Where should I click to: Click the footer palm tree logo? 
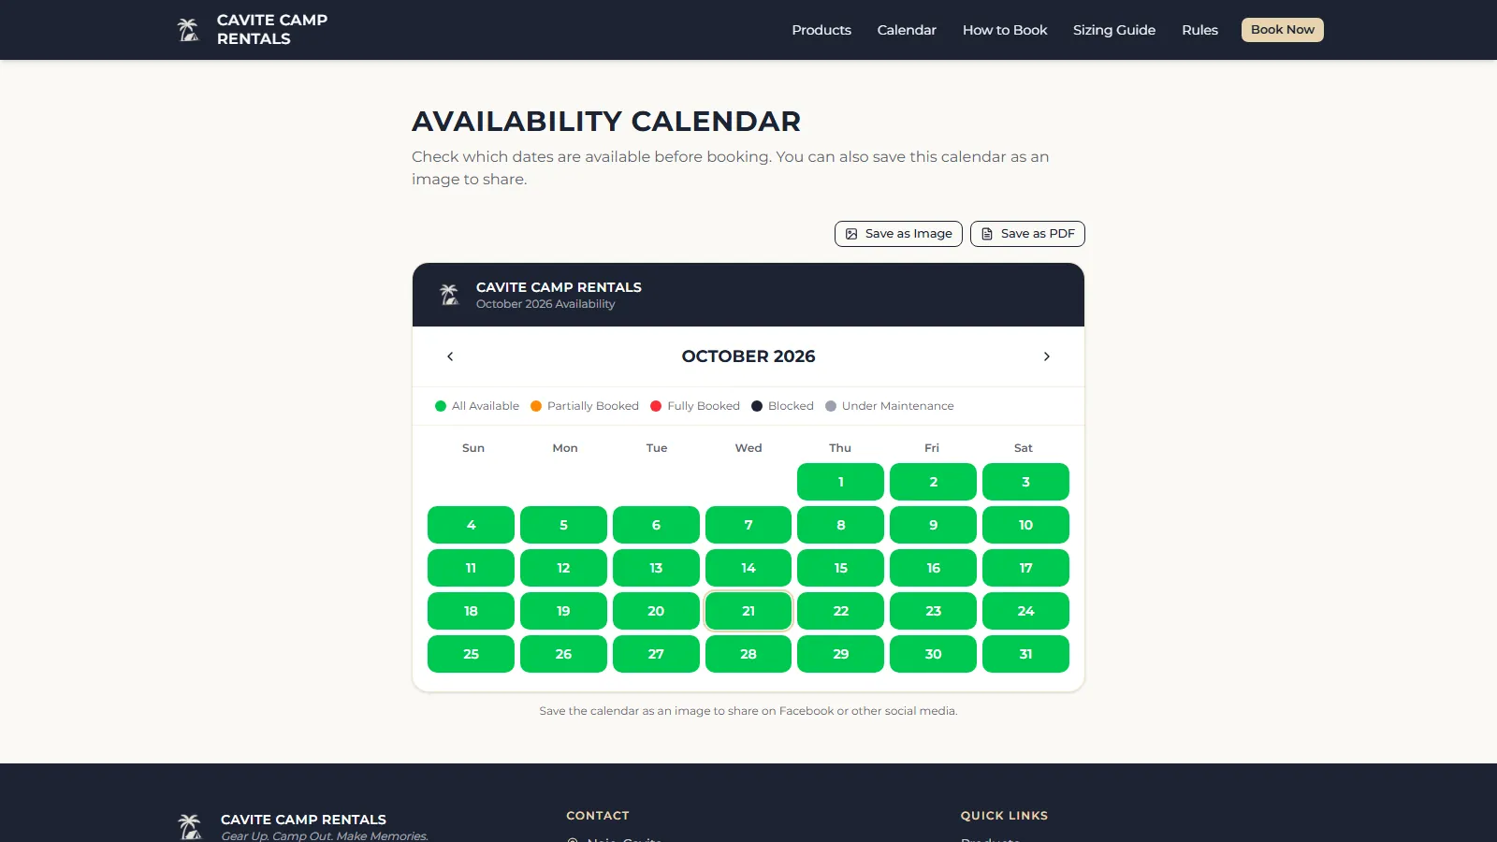tap(190, 826)
